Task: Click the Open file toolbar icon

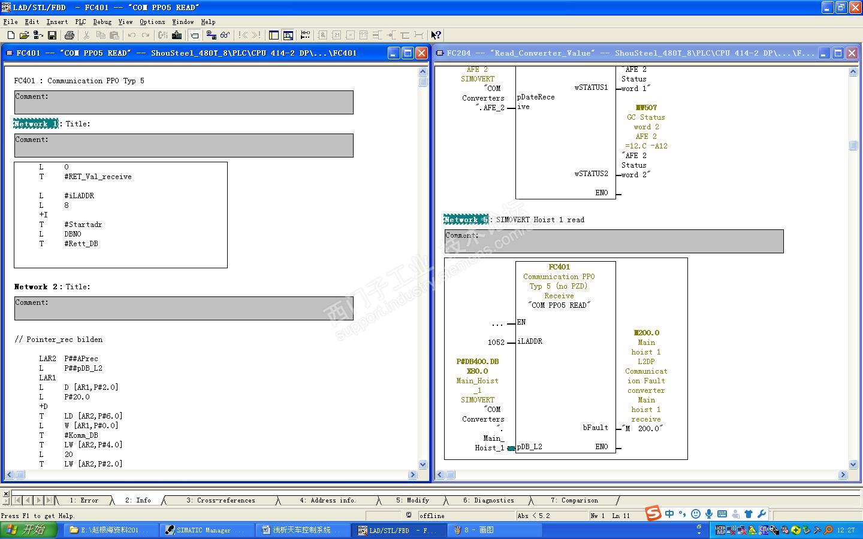Action: tap(25, 35)
